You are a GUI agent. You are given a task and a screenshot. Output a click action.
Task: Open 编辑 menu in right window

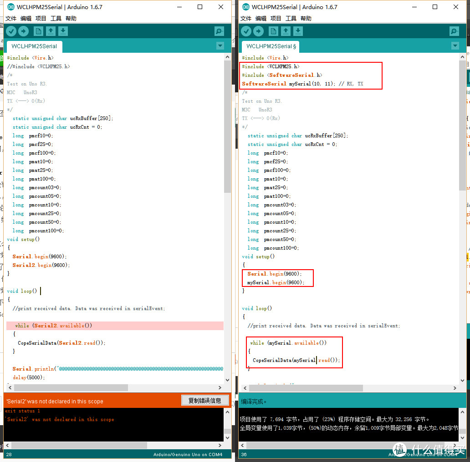tap(261, 19)
